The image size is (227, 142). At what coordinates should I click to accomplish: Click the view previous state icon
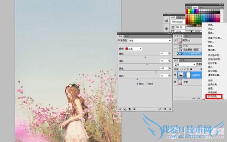point(160,109)
